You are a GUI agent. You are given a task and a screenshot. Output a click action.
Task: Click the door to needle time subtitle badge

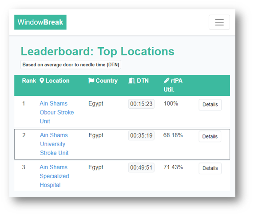71,65
